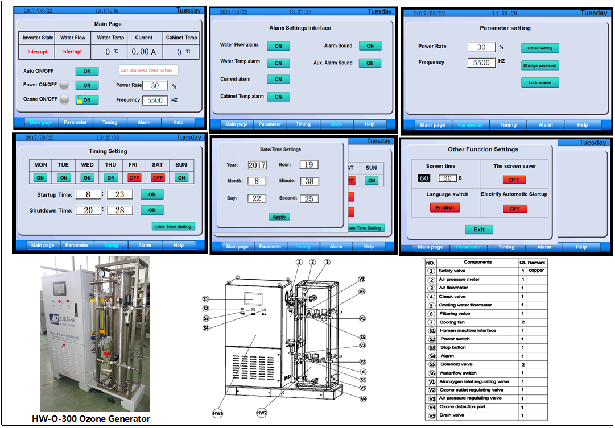Click the English language switch button

point(444,208)
